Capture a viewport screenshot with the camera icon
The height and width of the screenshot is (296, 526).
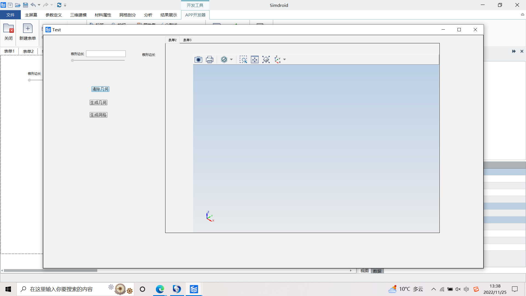pos(198,59)
